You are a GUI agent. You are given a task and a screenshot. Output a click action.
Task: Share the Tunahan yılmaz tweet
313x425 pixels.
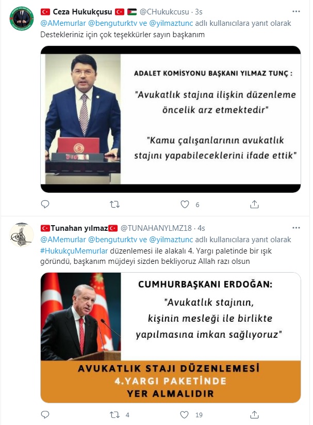pyautogui.click(x=255, y=415)
